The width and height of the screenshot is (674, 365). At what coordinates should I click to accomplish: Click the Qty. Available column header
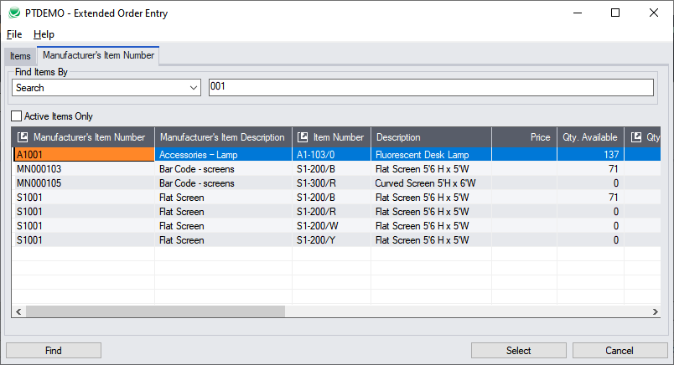(590, 137)
